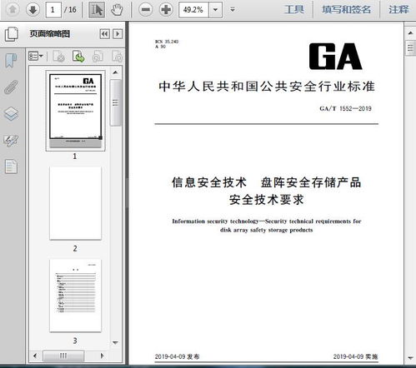
Task: Click document scroll up arrow
Action: coord(410,32)
